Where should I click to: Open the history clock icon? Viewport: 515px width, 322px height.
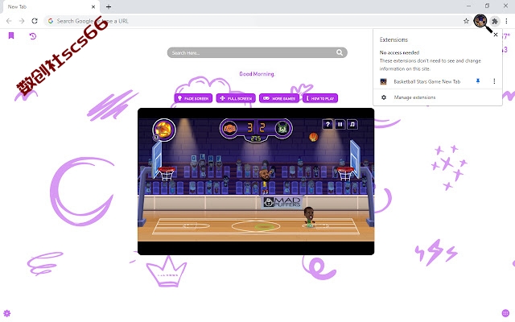coord(32,36)
